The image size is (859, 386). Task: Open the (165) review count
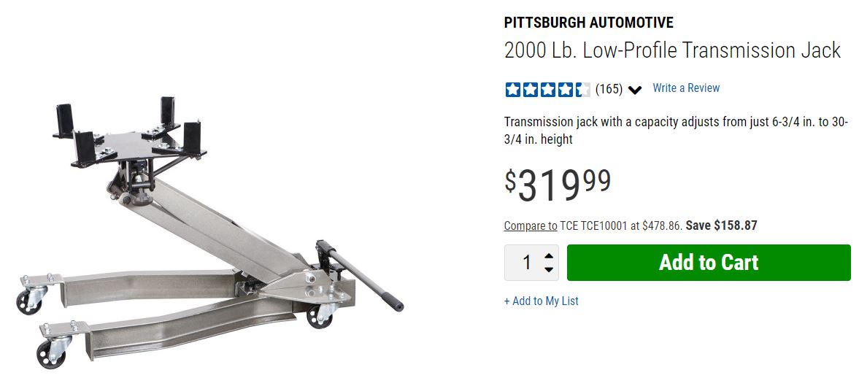(x=609, y=90)
